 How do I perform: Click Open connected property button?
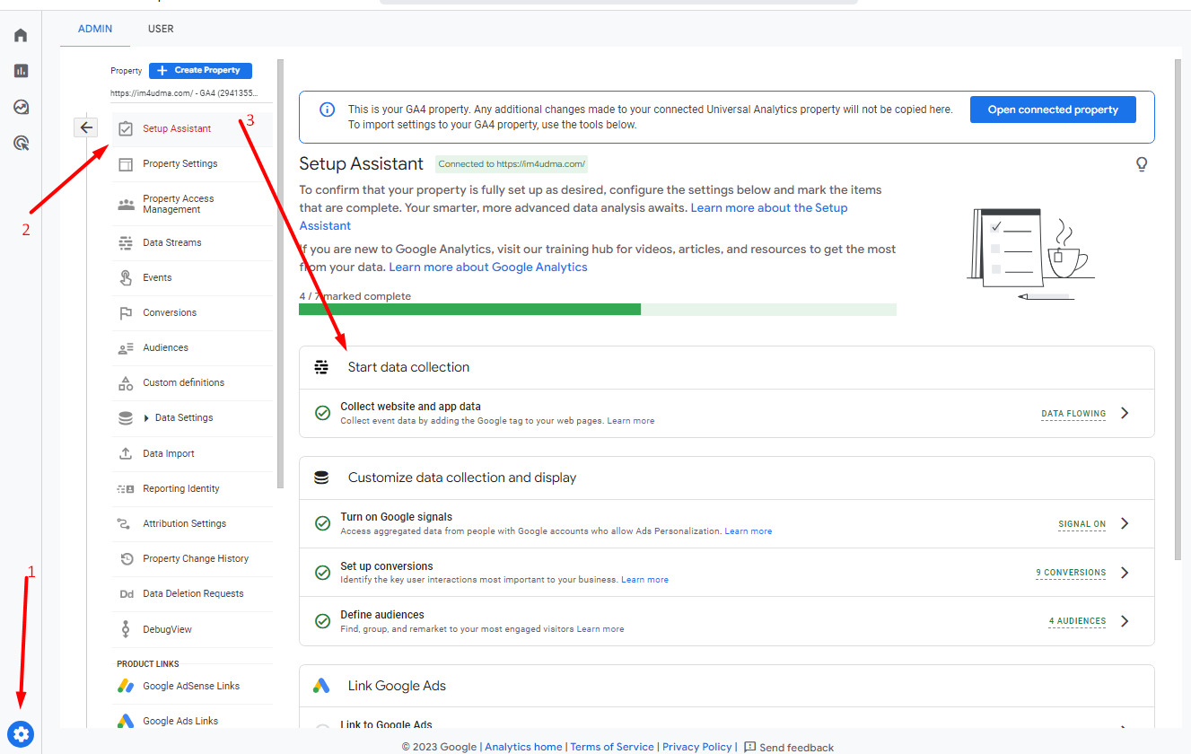1053,110
